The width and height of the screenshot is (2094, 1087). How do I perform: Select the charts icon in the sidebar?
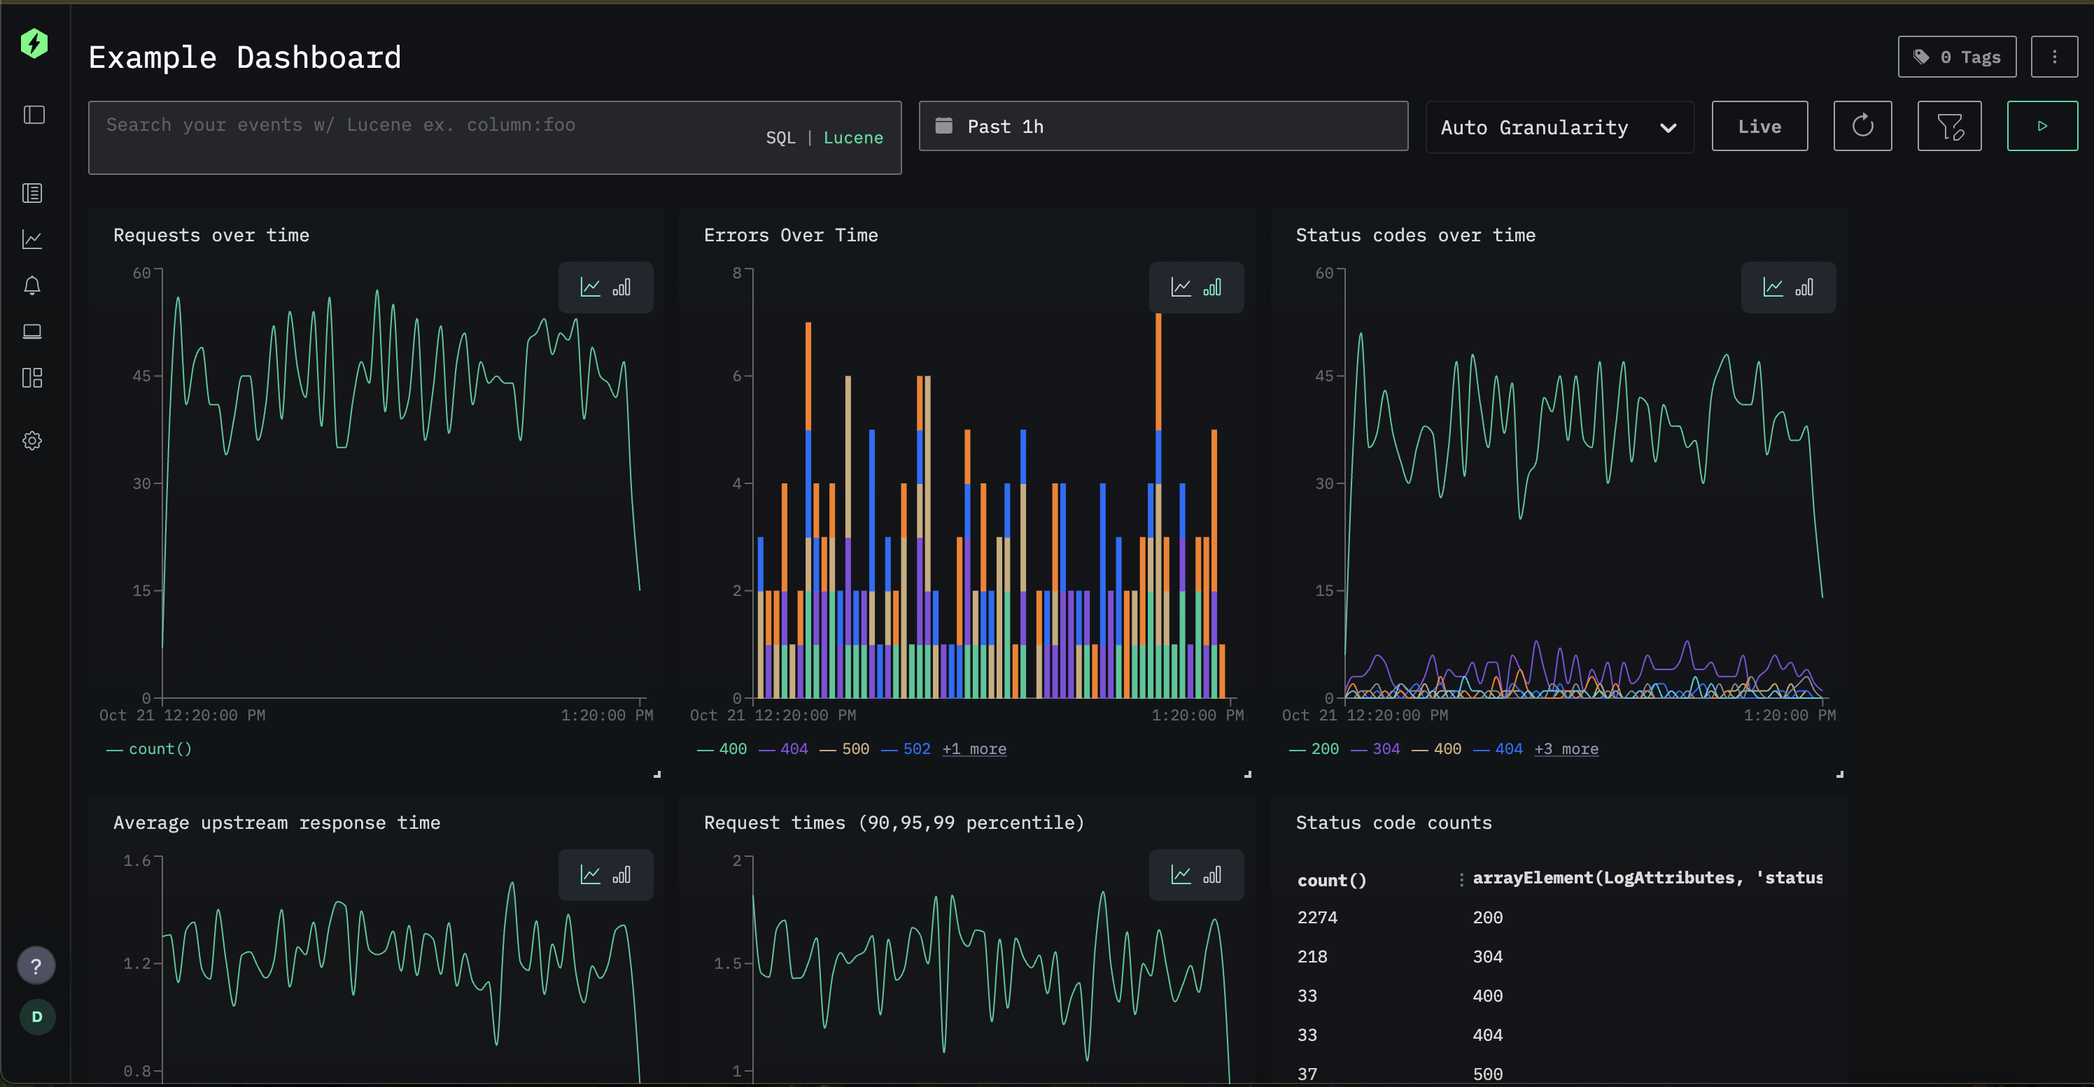click(x=32, y=240)
